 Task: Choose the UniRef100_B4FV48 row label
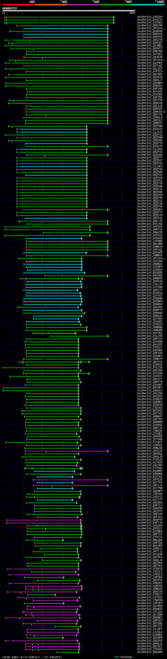(150, 89)
